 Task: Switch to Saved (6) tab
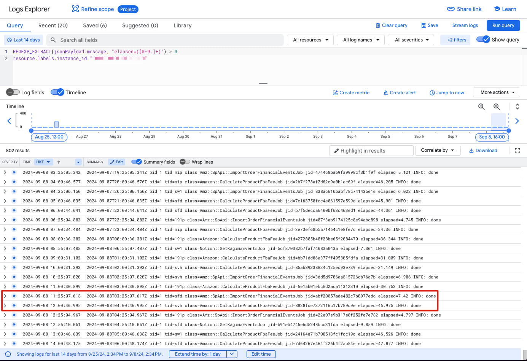click(95, 25)
